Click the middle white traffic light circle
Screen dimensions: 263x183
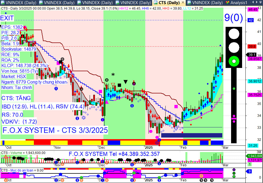point(234,47)
